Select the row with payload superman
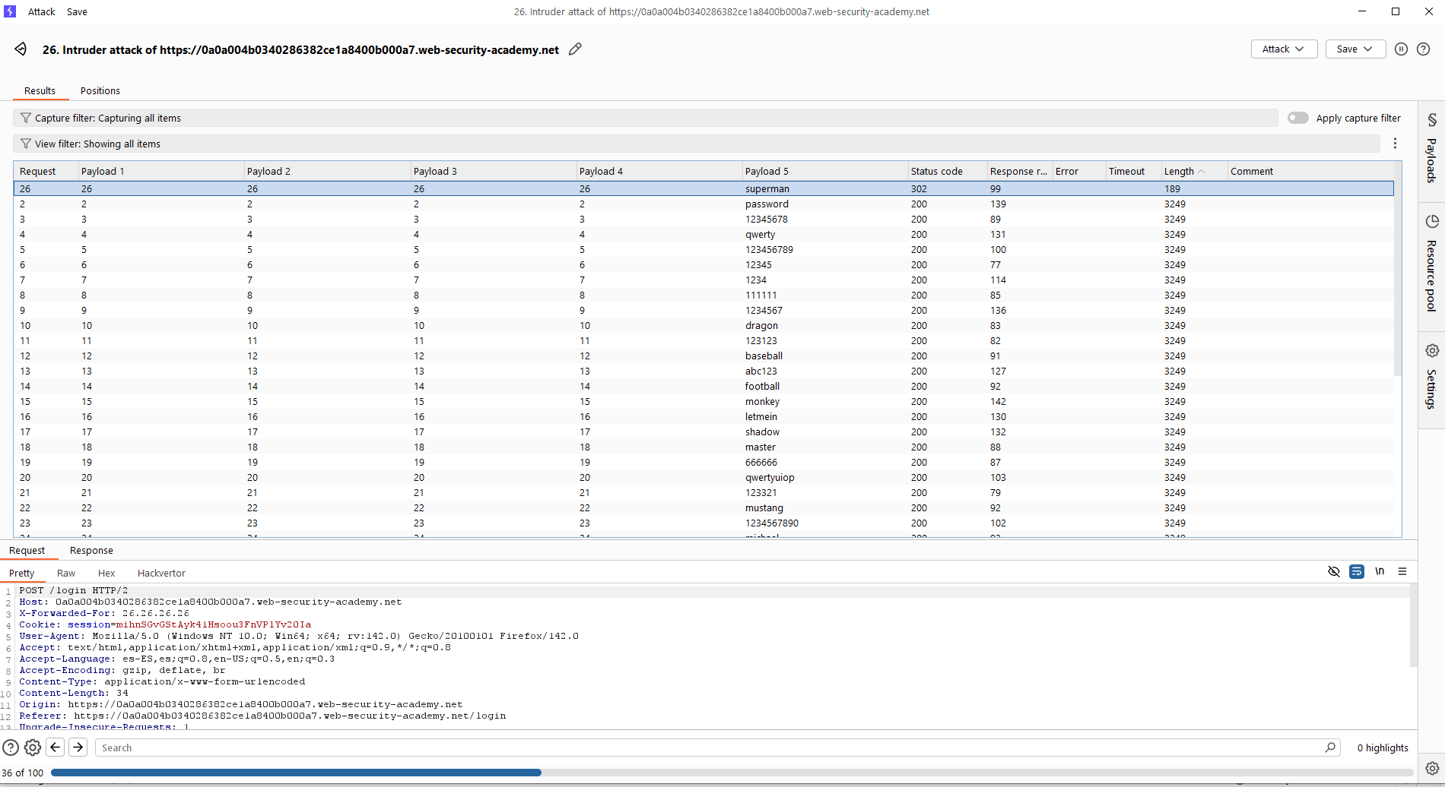This screenshot has width=1445, height=787. (703, 188)
